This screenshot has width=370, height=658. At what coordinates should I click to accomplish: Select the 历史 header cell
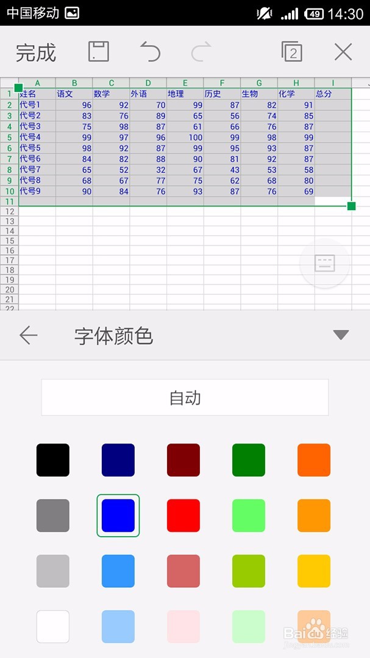222,94
